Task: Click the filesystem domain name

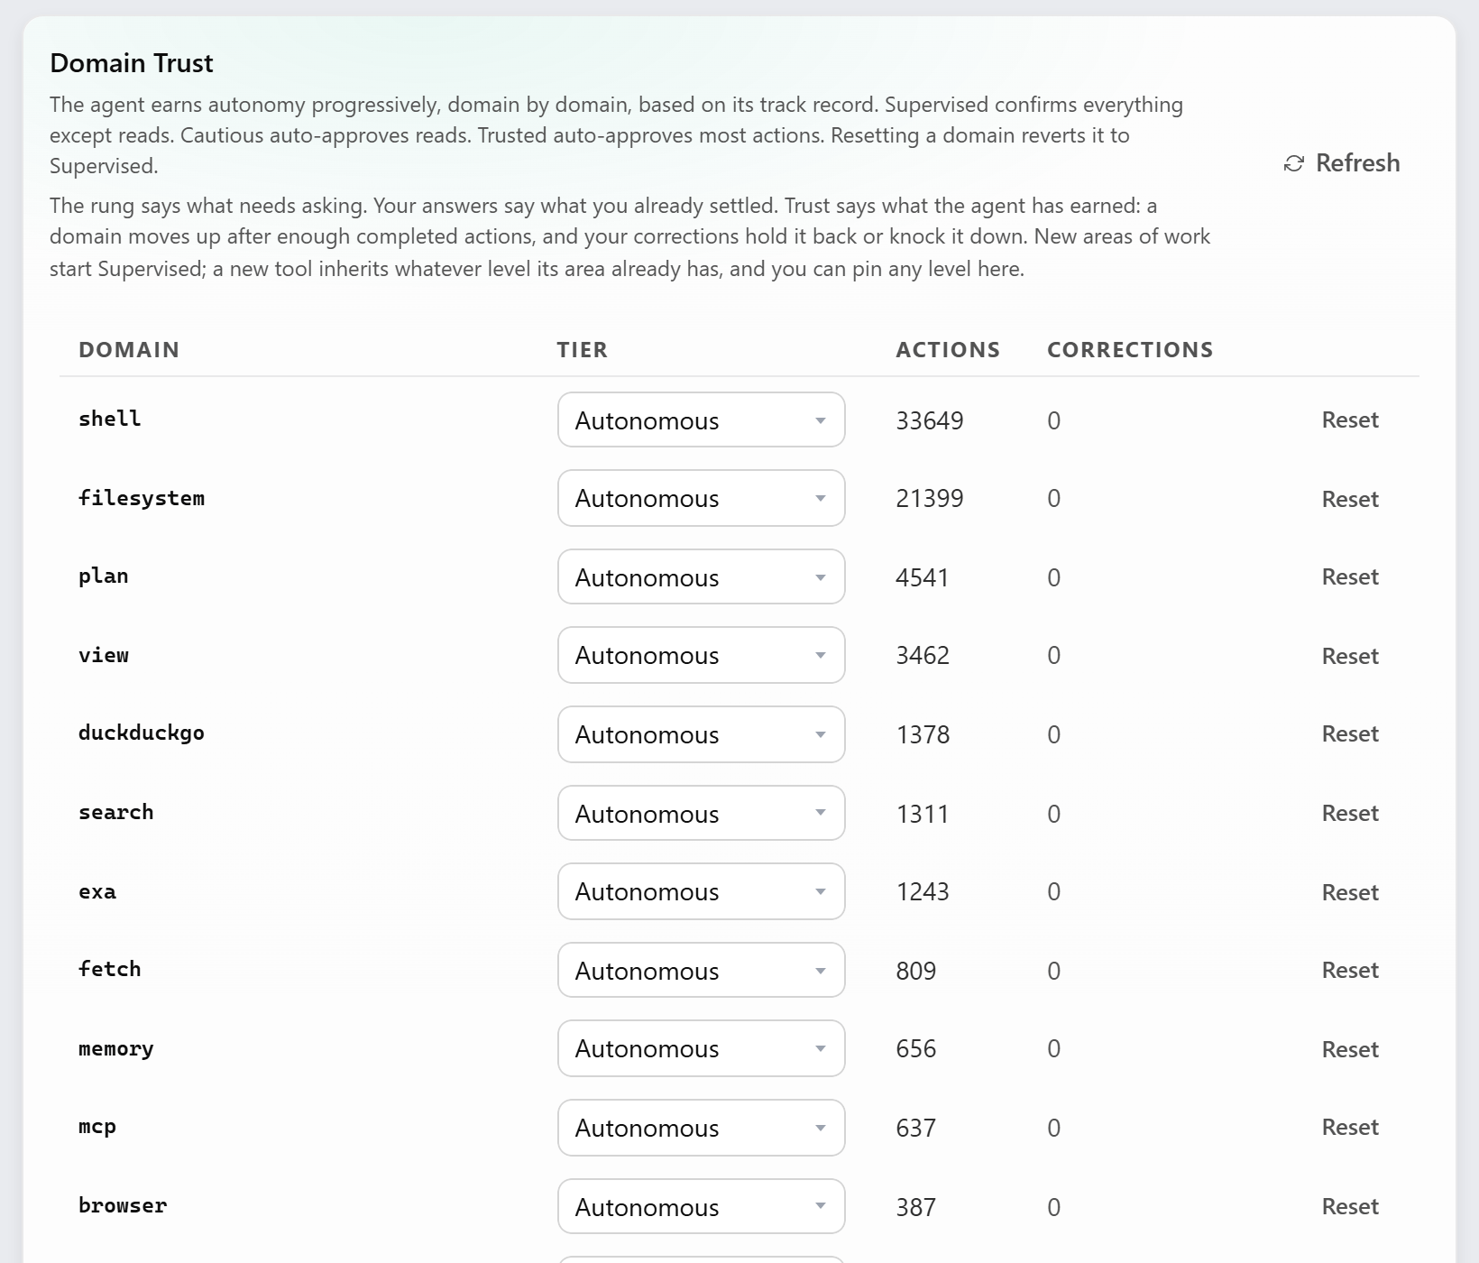Action: pyautogui.click(x=142, y=498)
